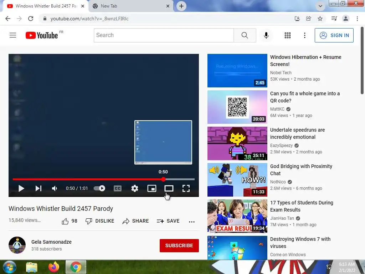
Task: Click the search magnifier button
Action: pyautogui.click(x=245, y=35)
